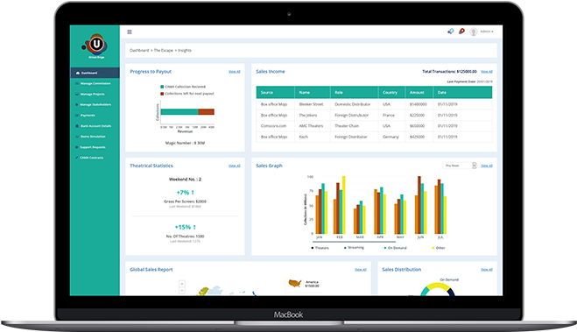Image resolution: width=577 pixels, height=332 pixels.
Task: Click View All in Sales Distribution
Action: (487, 270)
